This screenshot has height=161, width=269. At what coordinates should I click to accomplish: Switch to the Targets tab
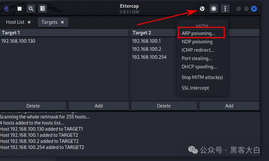pos(49,22)
